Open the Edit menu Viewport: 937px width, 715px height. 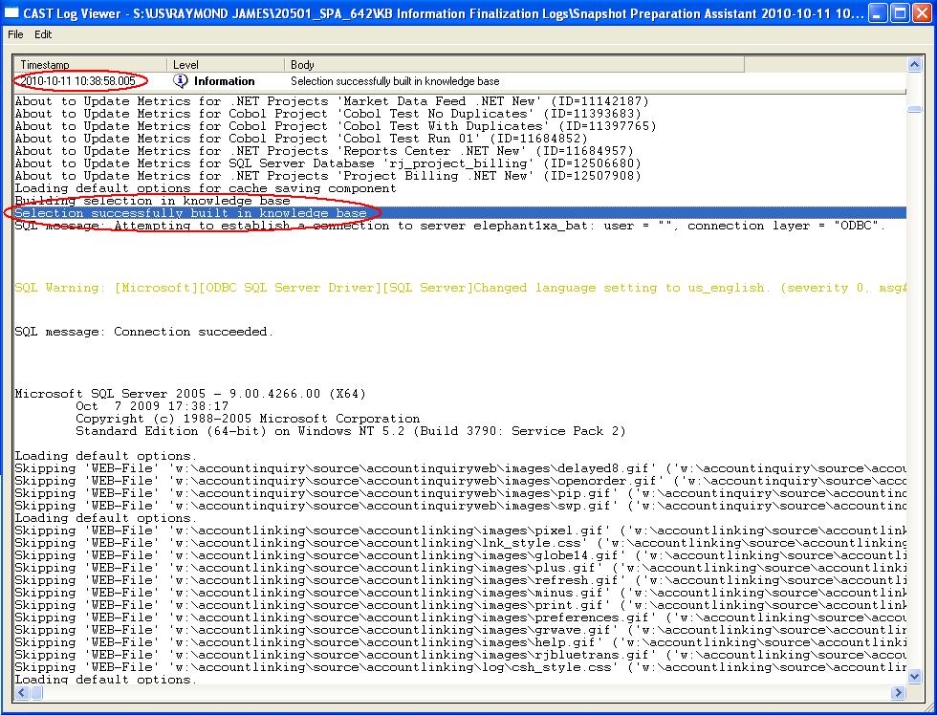[x=43, y=34]
